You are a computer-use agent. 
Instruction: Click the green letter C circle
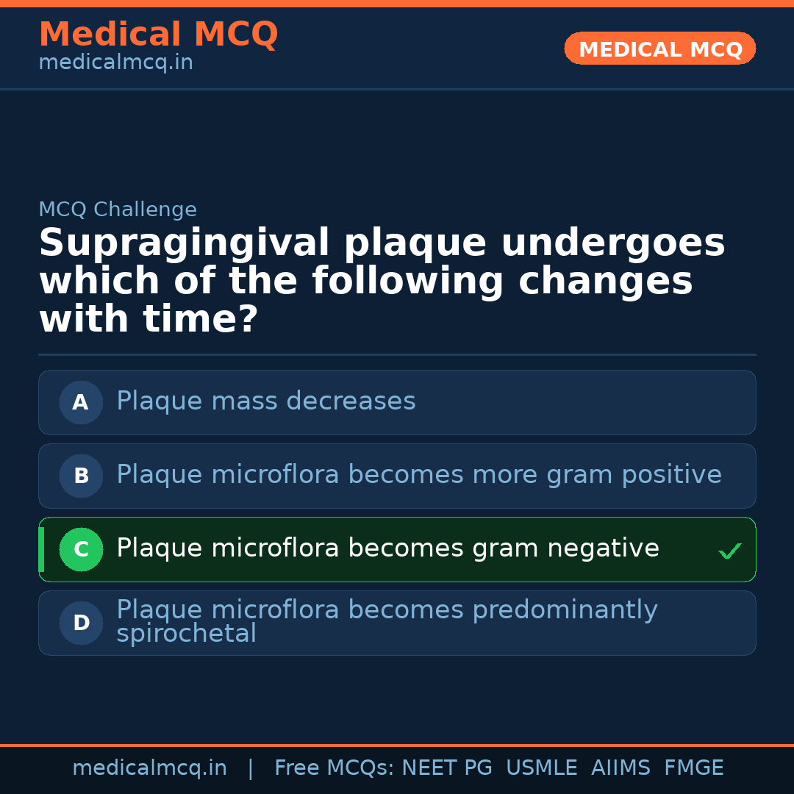pyautogui.click(x=81, y=549)
